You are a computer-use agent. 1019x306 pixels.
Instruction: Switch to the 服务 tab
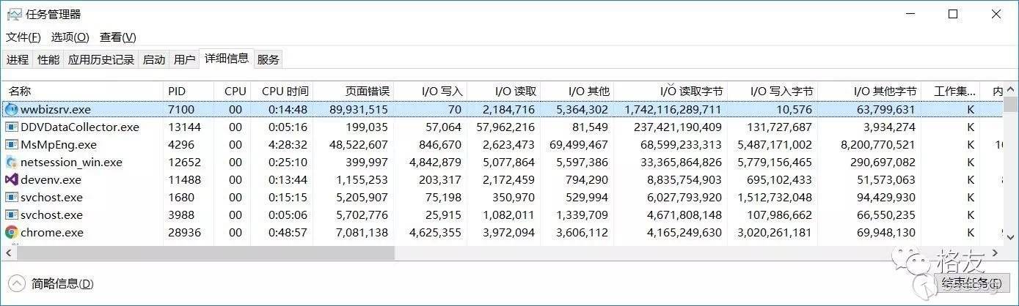click(x=269, y=60)
